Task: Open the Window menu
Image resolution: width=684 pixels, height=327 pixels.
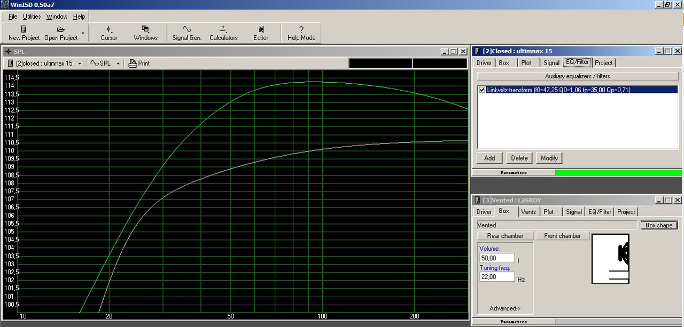Action: pyautogui.click(x=57, y=17)
